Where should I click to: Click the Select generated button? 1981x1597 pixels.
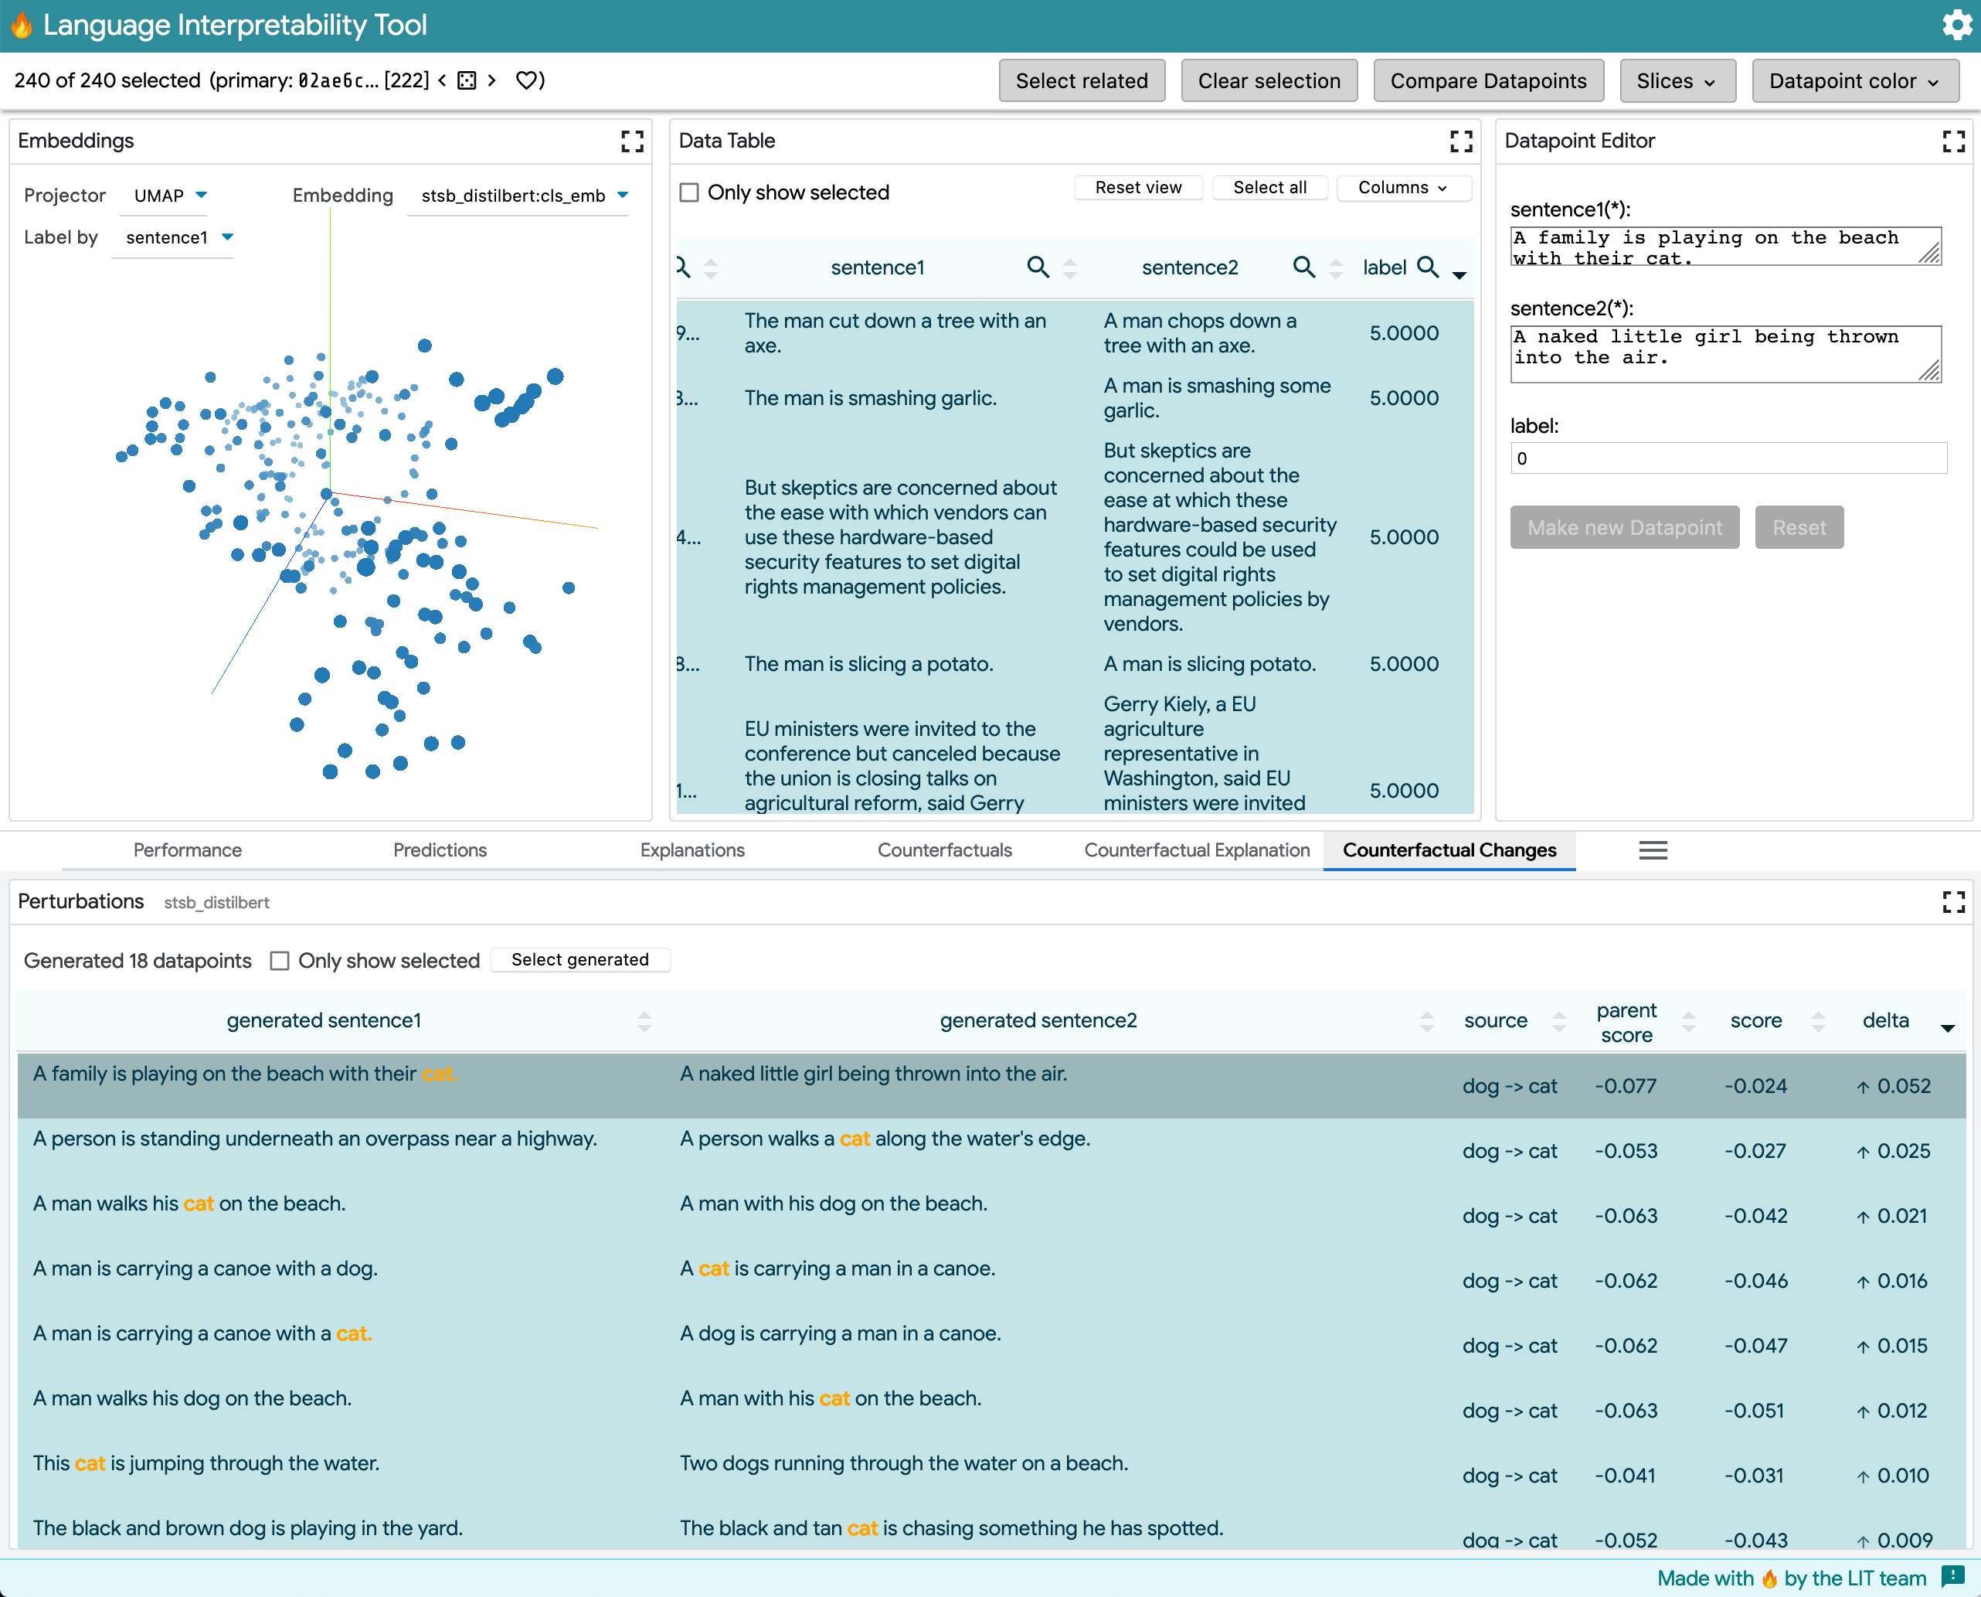click(x=579, y=959)
